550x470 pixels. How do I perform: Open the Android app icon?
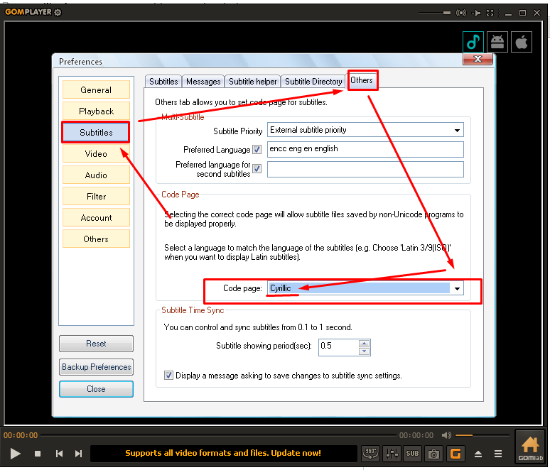(x=497, y=42)
